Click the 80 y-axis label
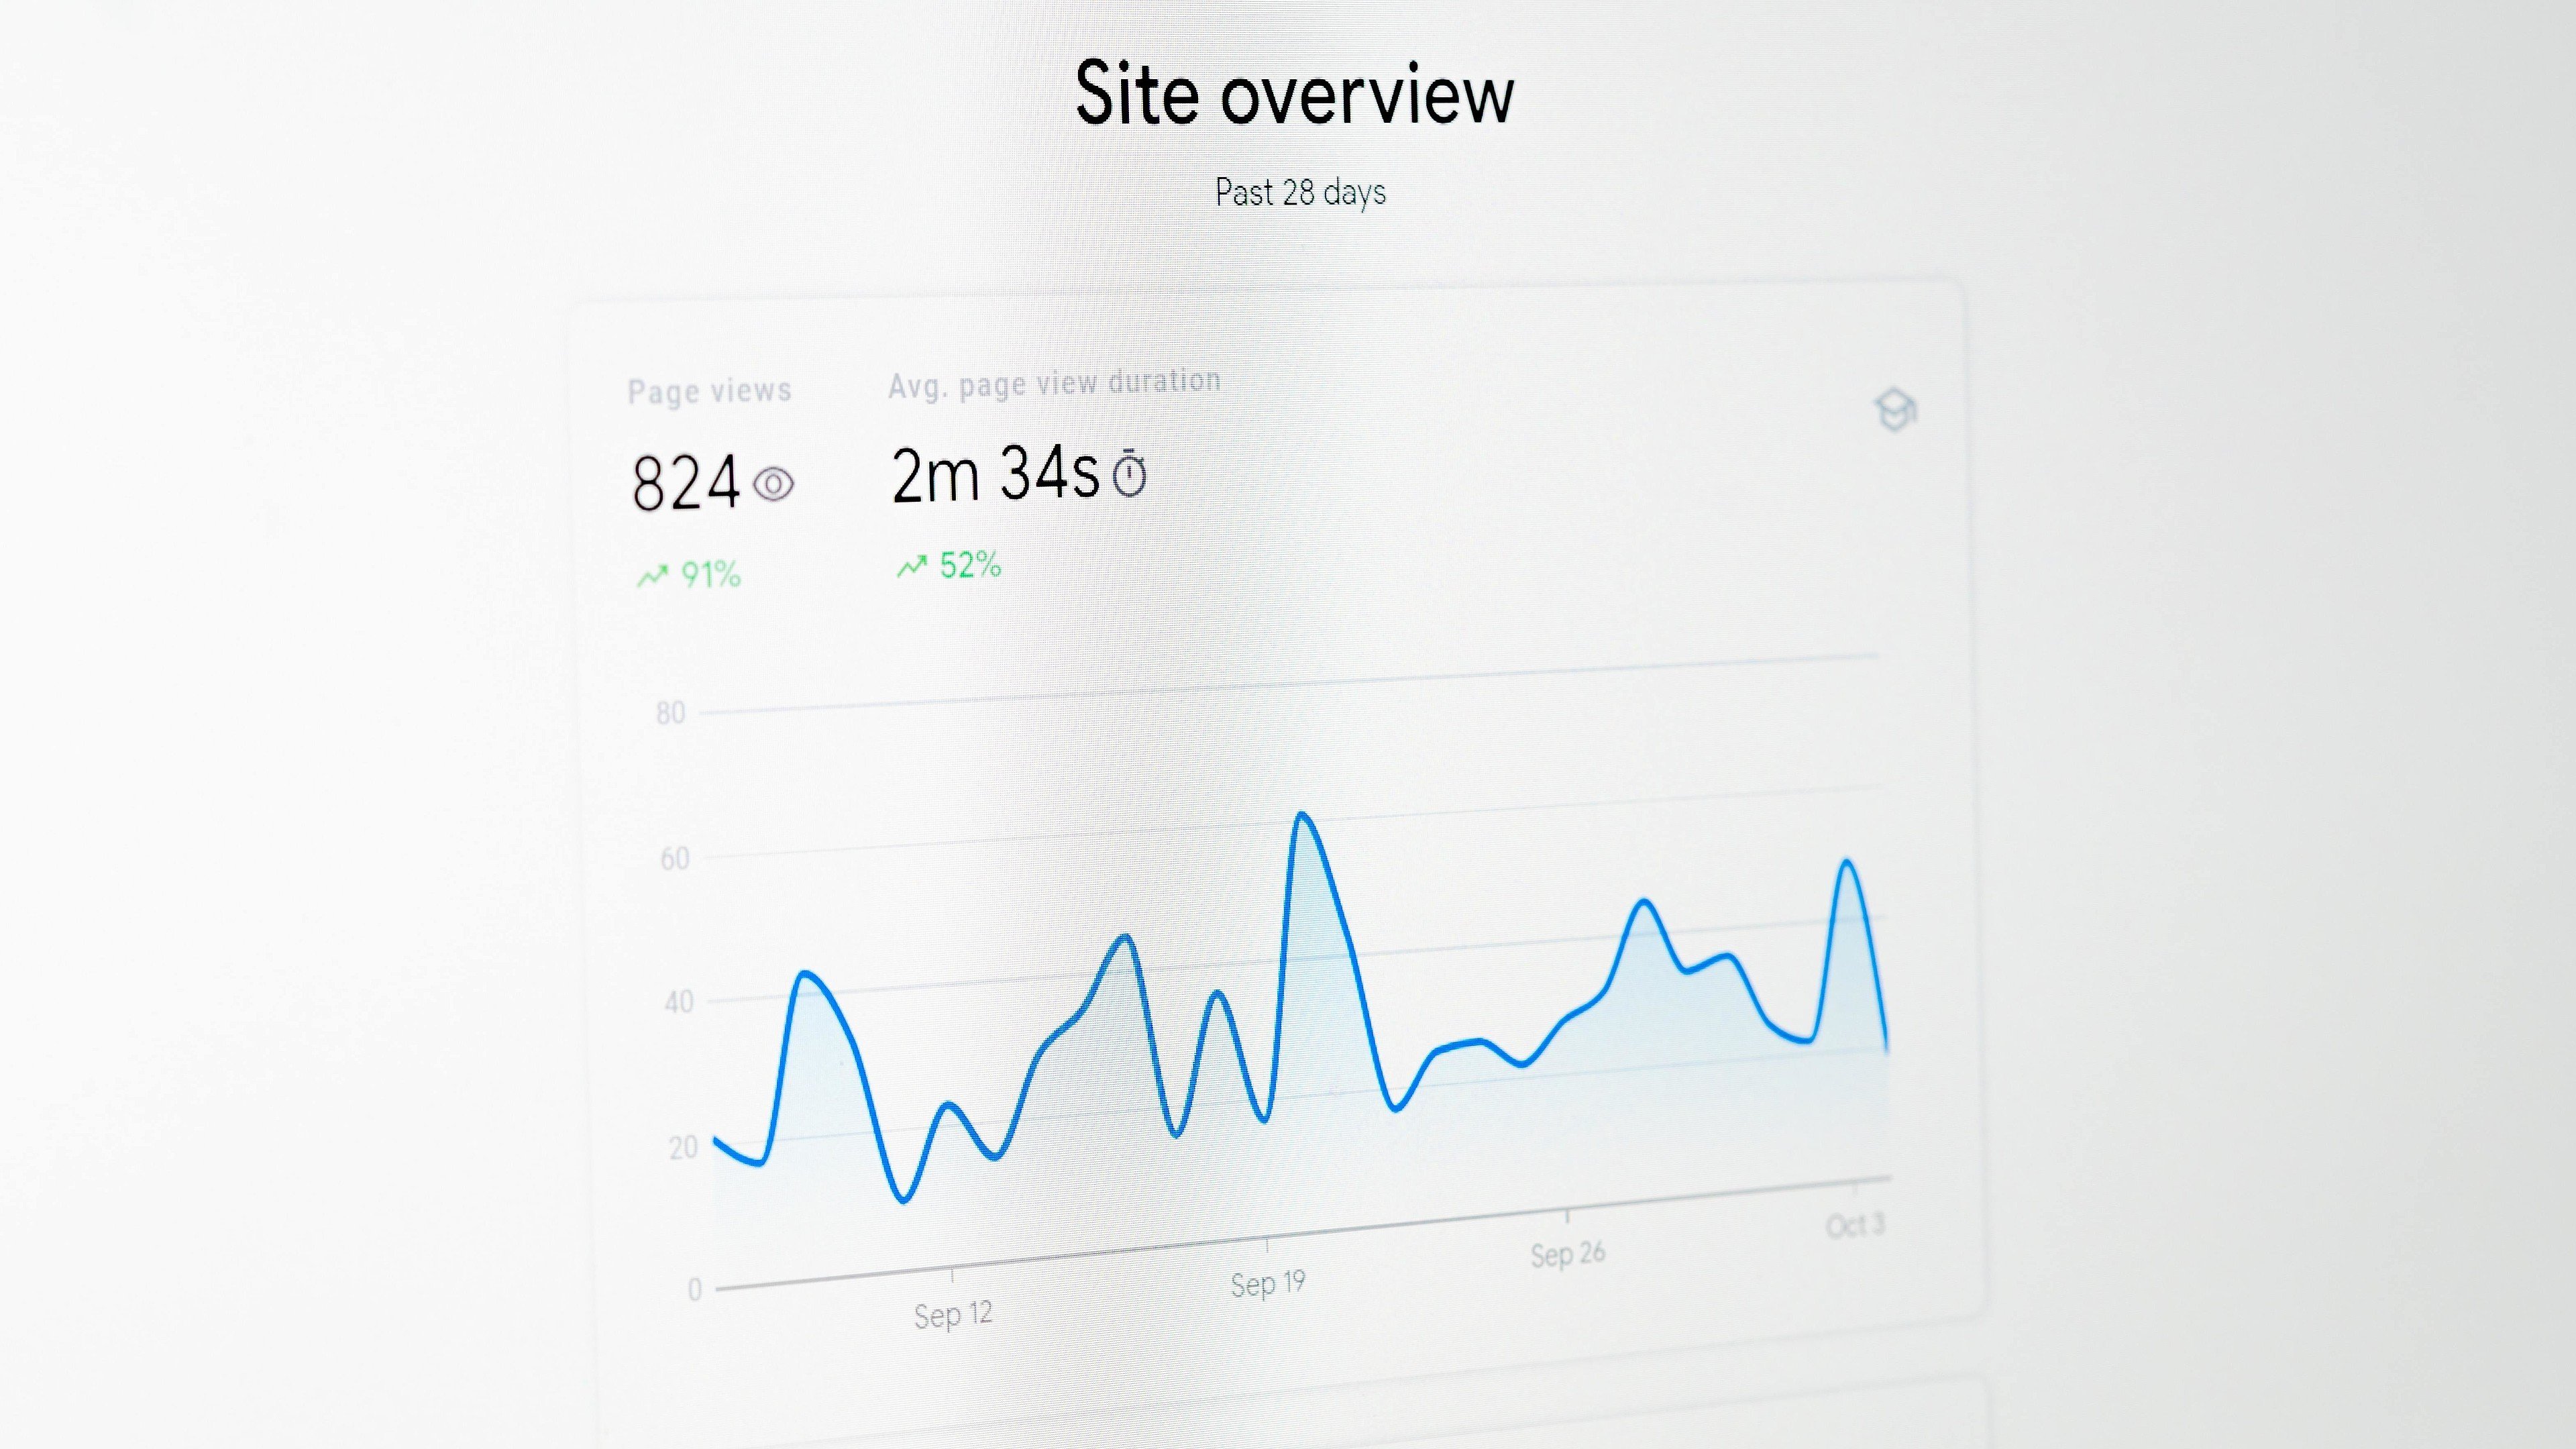The image size is (2576, 1449). [x=671, y=713]
